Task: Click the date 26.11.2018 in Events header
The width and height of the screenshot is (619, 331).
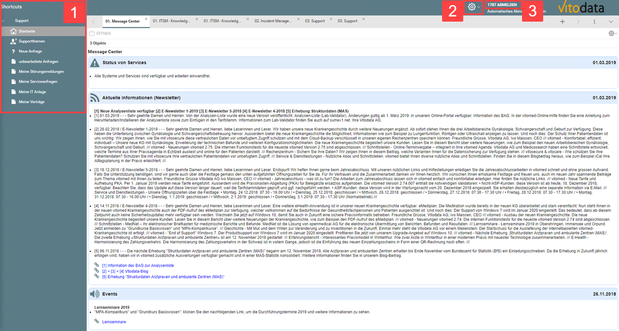Action: click(605, 294)
